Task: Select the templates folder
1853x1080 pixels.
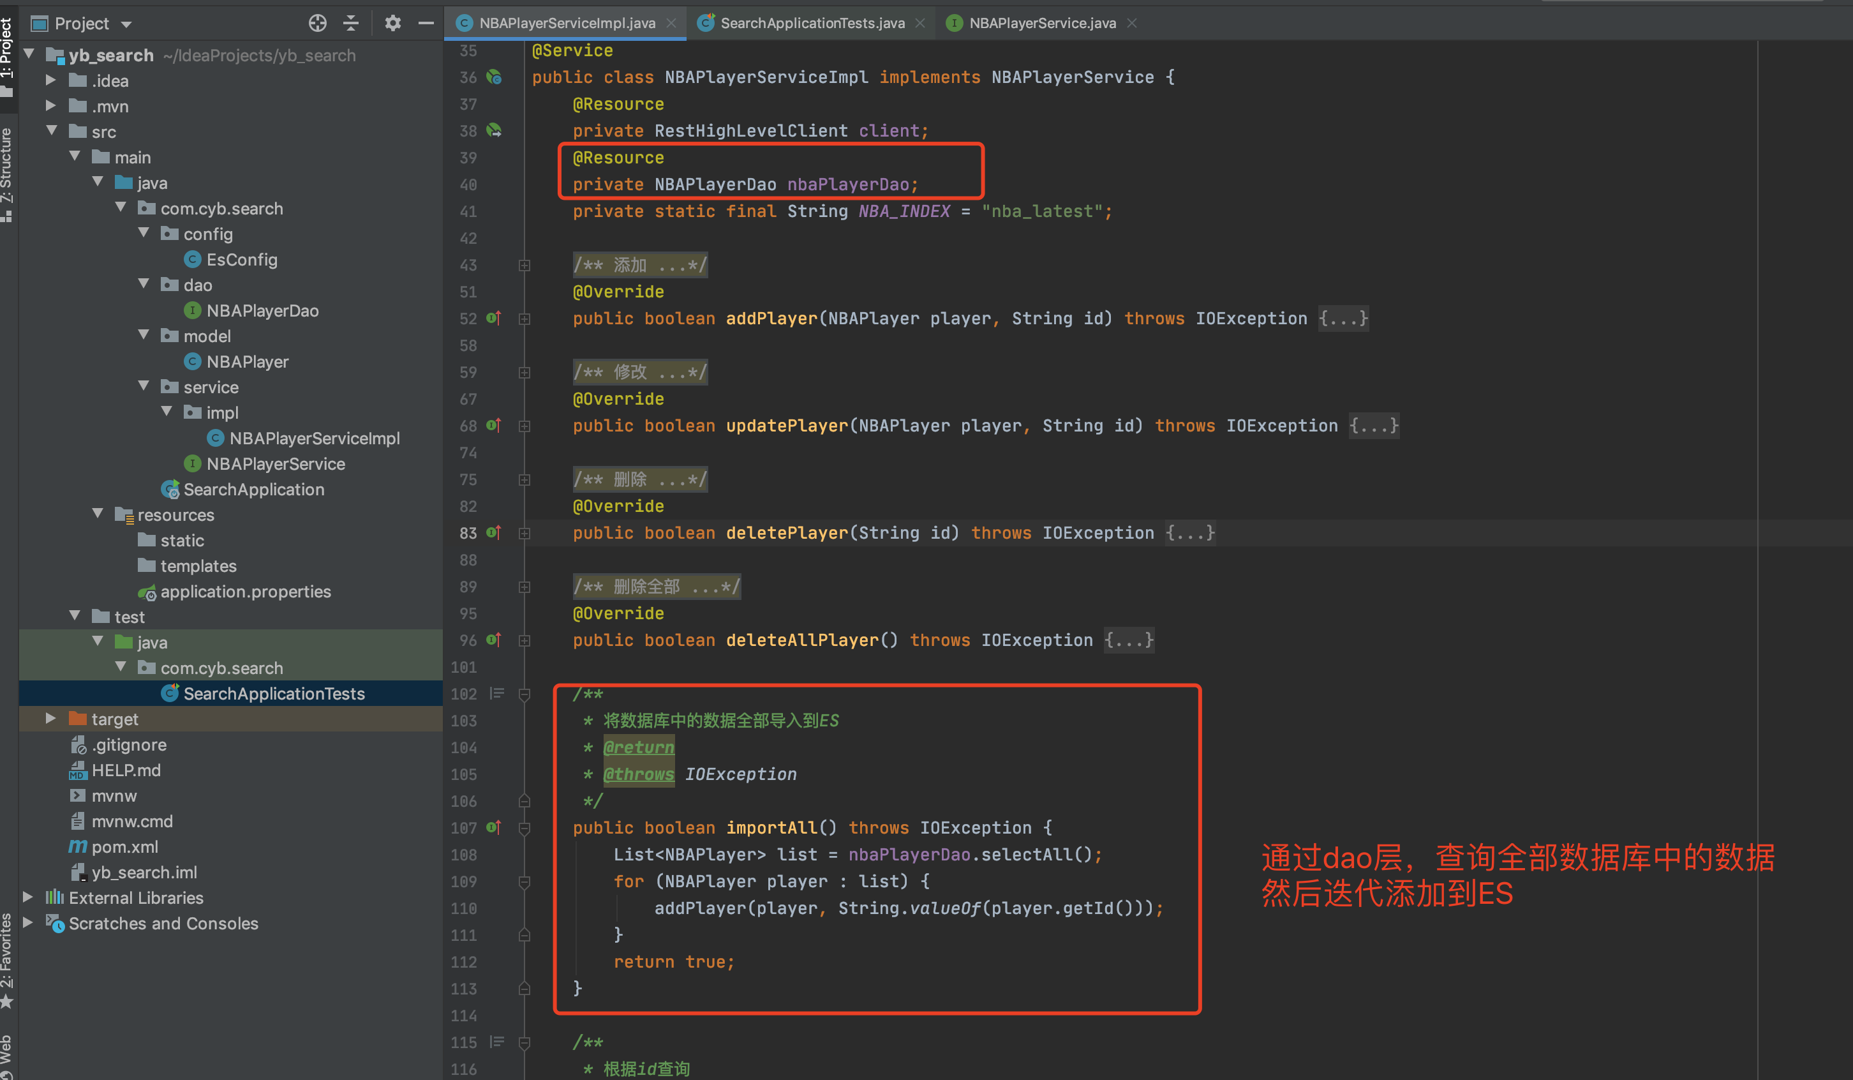Action: (x=188, y=566)
